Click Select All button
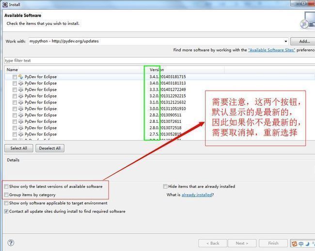The width and height of the screenshot is (315, 251). pos(19,148)
